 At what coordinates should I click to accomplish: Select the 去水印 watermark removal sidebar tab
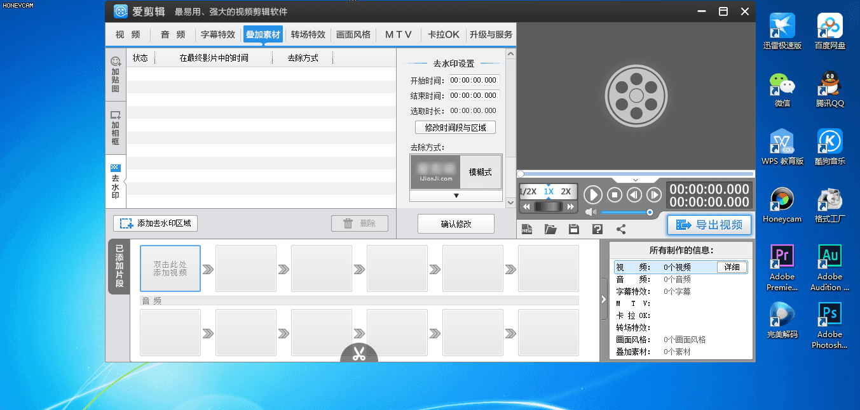click(116, 182)
